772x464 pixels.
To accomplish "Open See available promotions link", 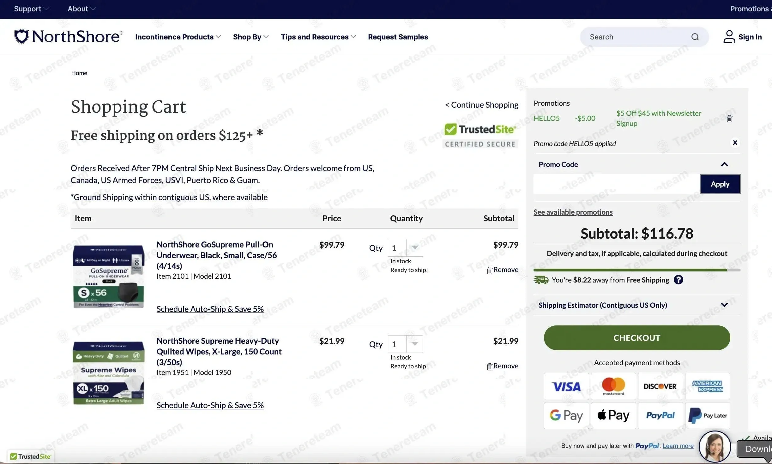I will [573, 212].
